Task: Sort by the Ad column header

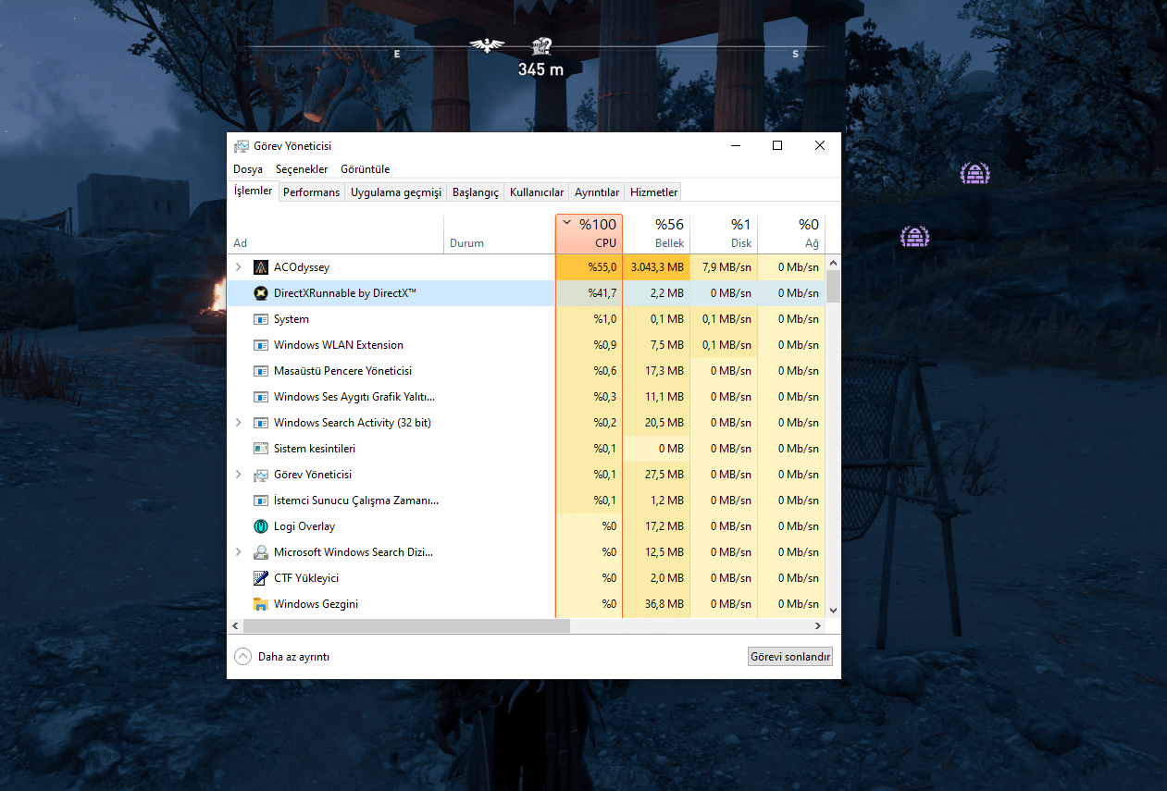Action: [x=336, y=234]
